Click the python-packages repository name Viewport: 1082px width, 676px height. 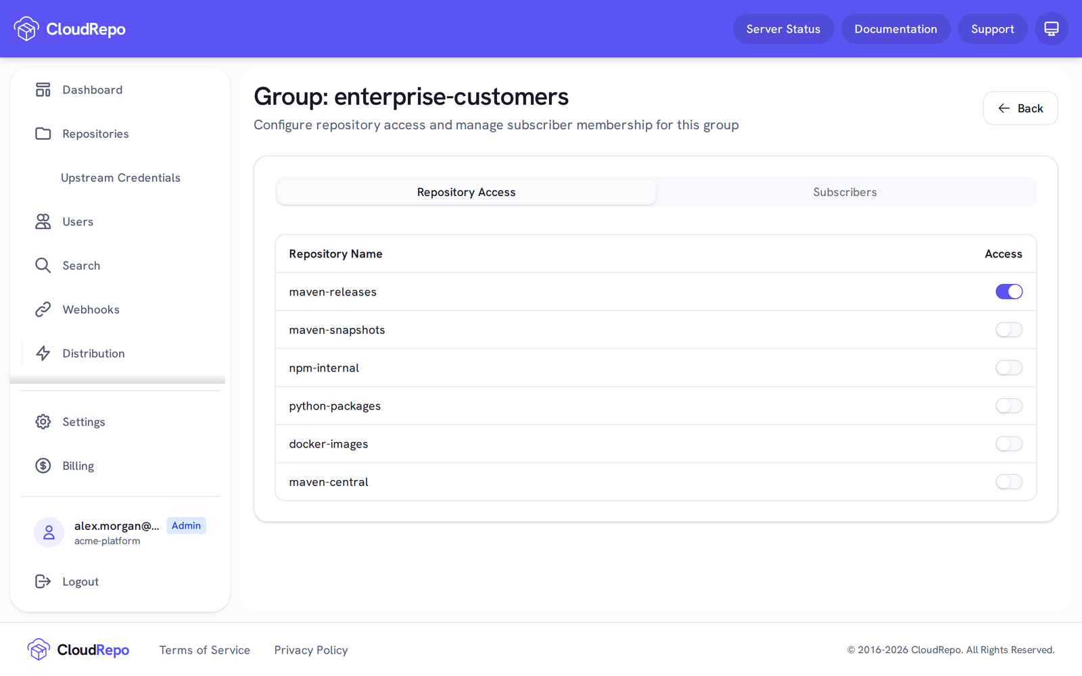tap(335, 406)
